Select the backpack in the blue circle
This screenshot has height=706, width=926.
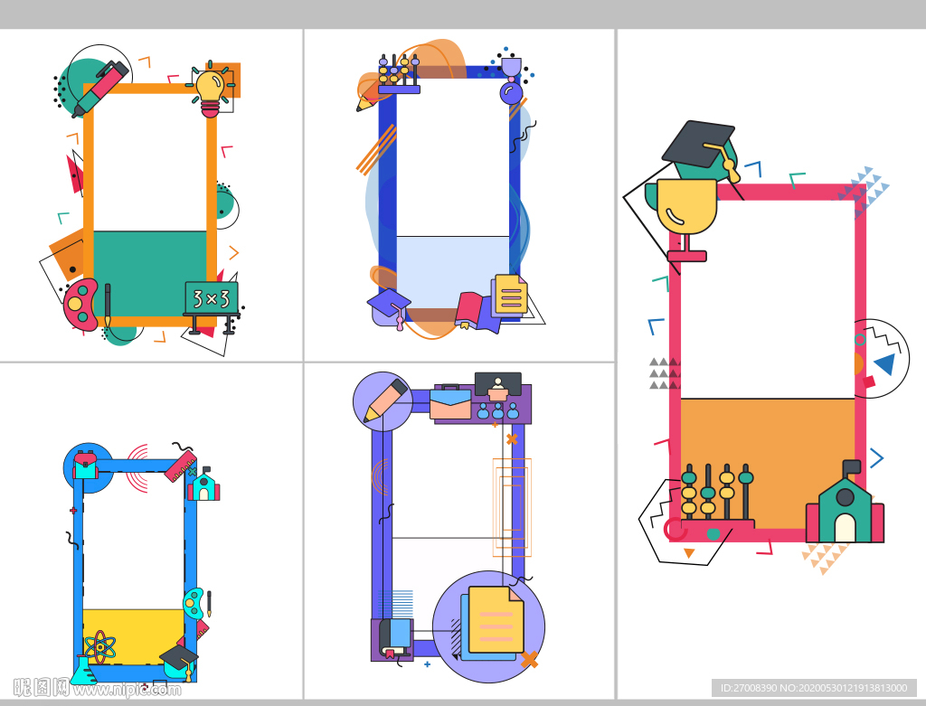point(86,465)
